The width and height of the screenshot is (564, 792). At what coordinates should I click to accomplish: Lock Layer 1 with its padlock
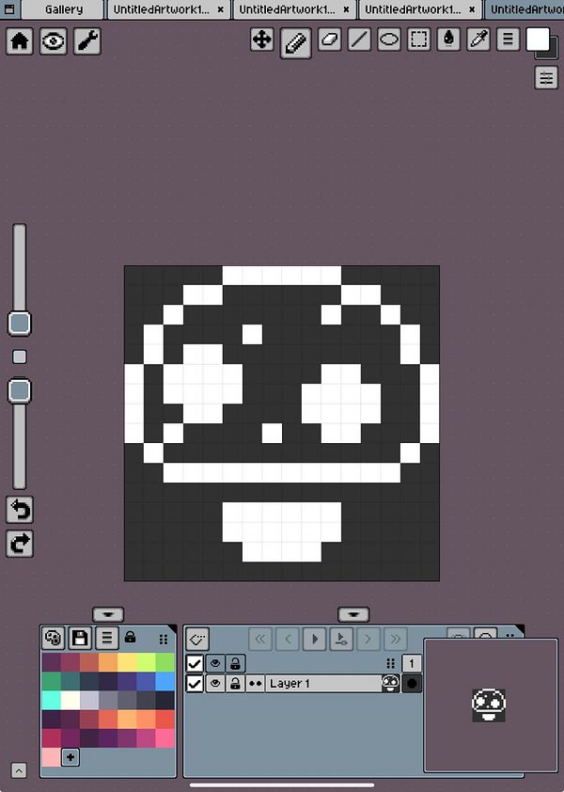click(x=235, y=684)
